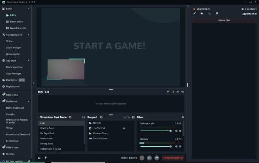The height and width of the screenshot is (163, 259).
Task: Open the notifications bell icon
Action: pyautogui.click(x=46, y=158)
